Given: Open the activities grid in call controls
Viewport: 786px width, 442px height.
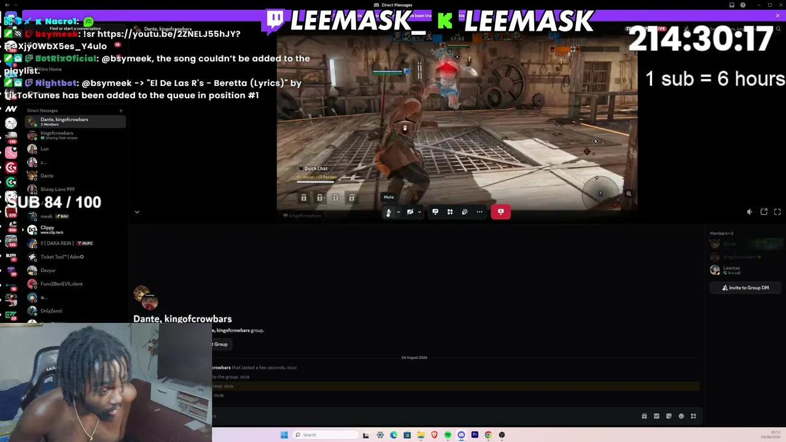Looking at the screenshot, I should pos(450,212).
